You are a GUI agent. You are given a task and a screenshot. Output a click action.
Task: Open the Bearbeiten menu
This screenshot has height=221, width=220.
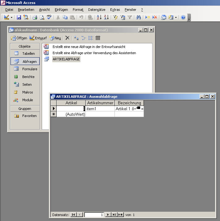pyautogui.click(x=26, y=10)
